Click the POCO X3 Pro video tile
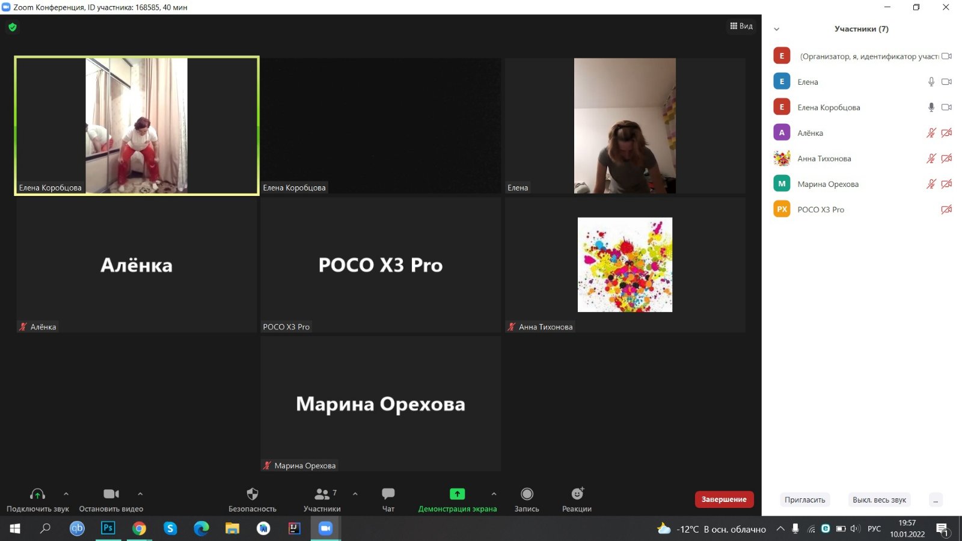962x541 pixels. click(x=381, y=264)
